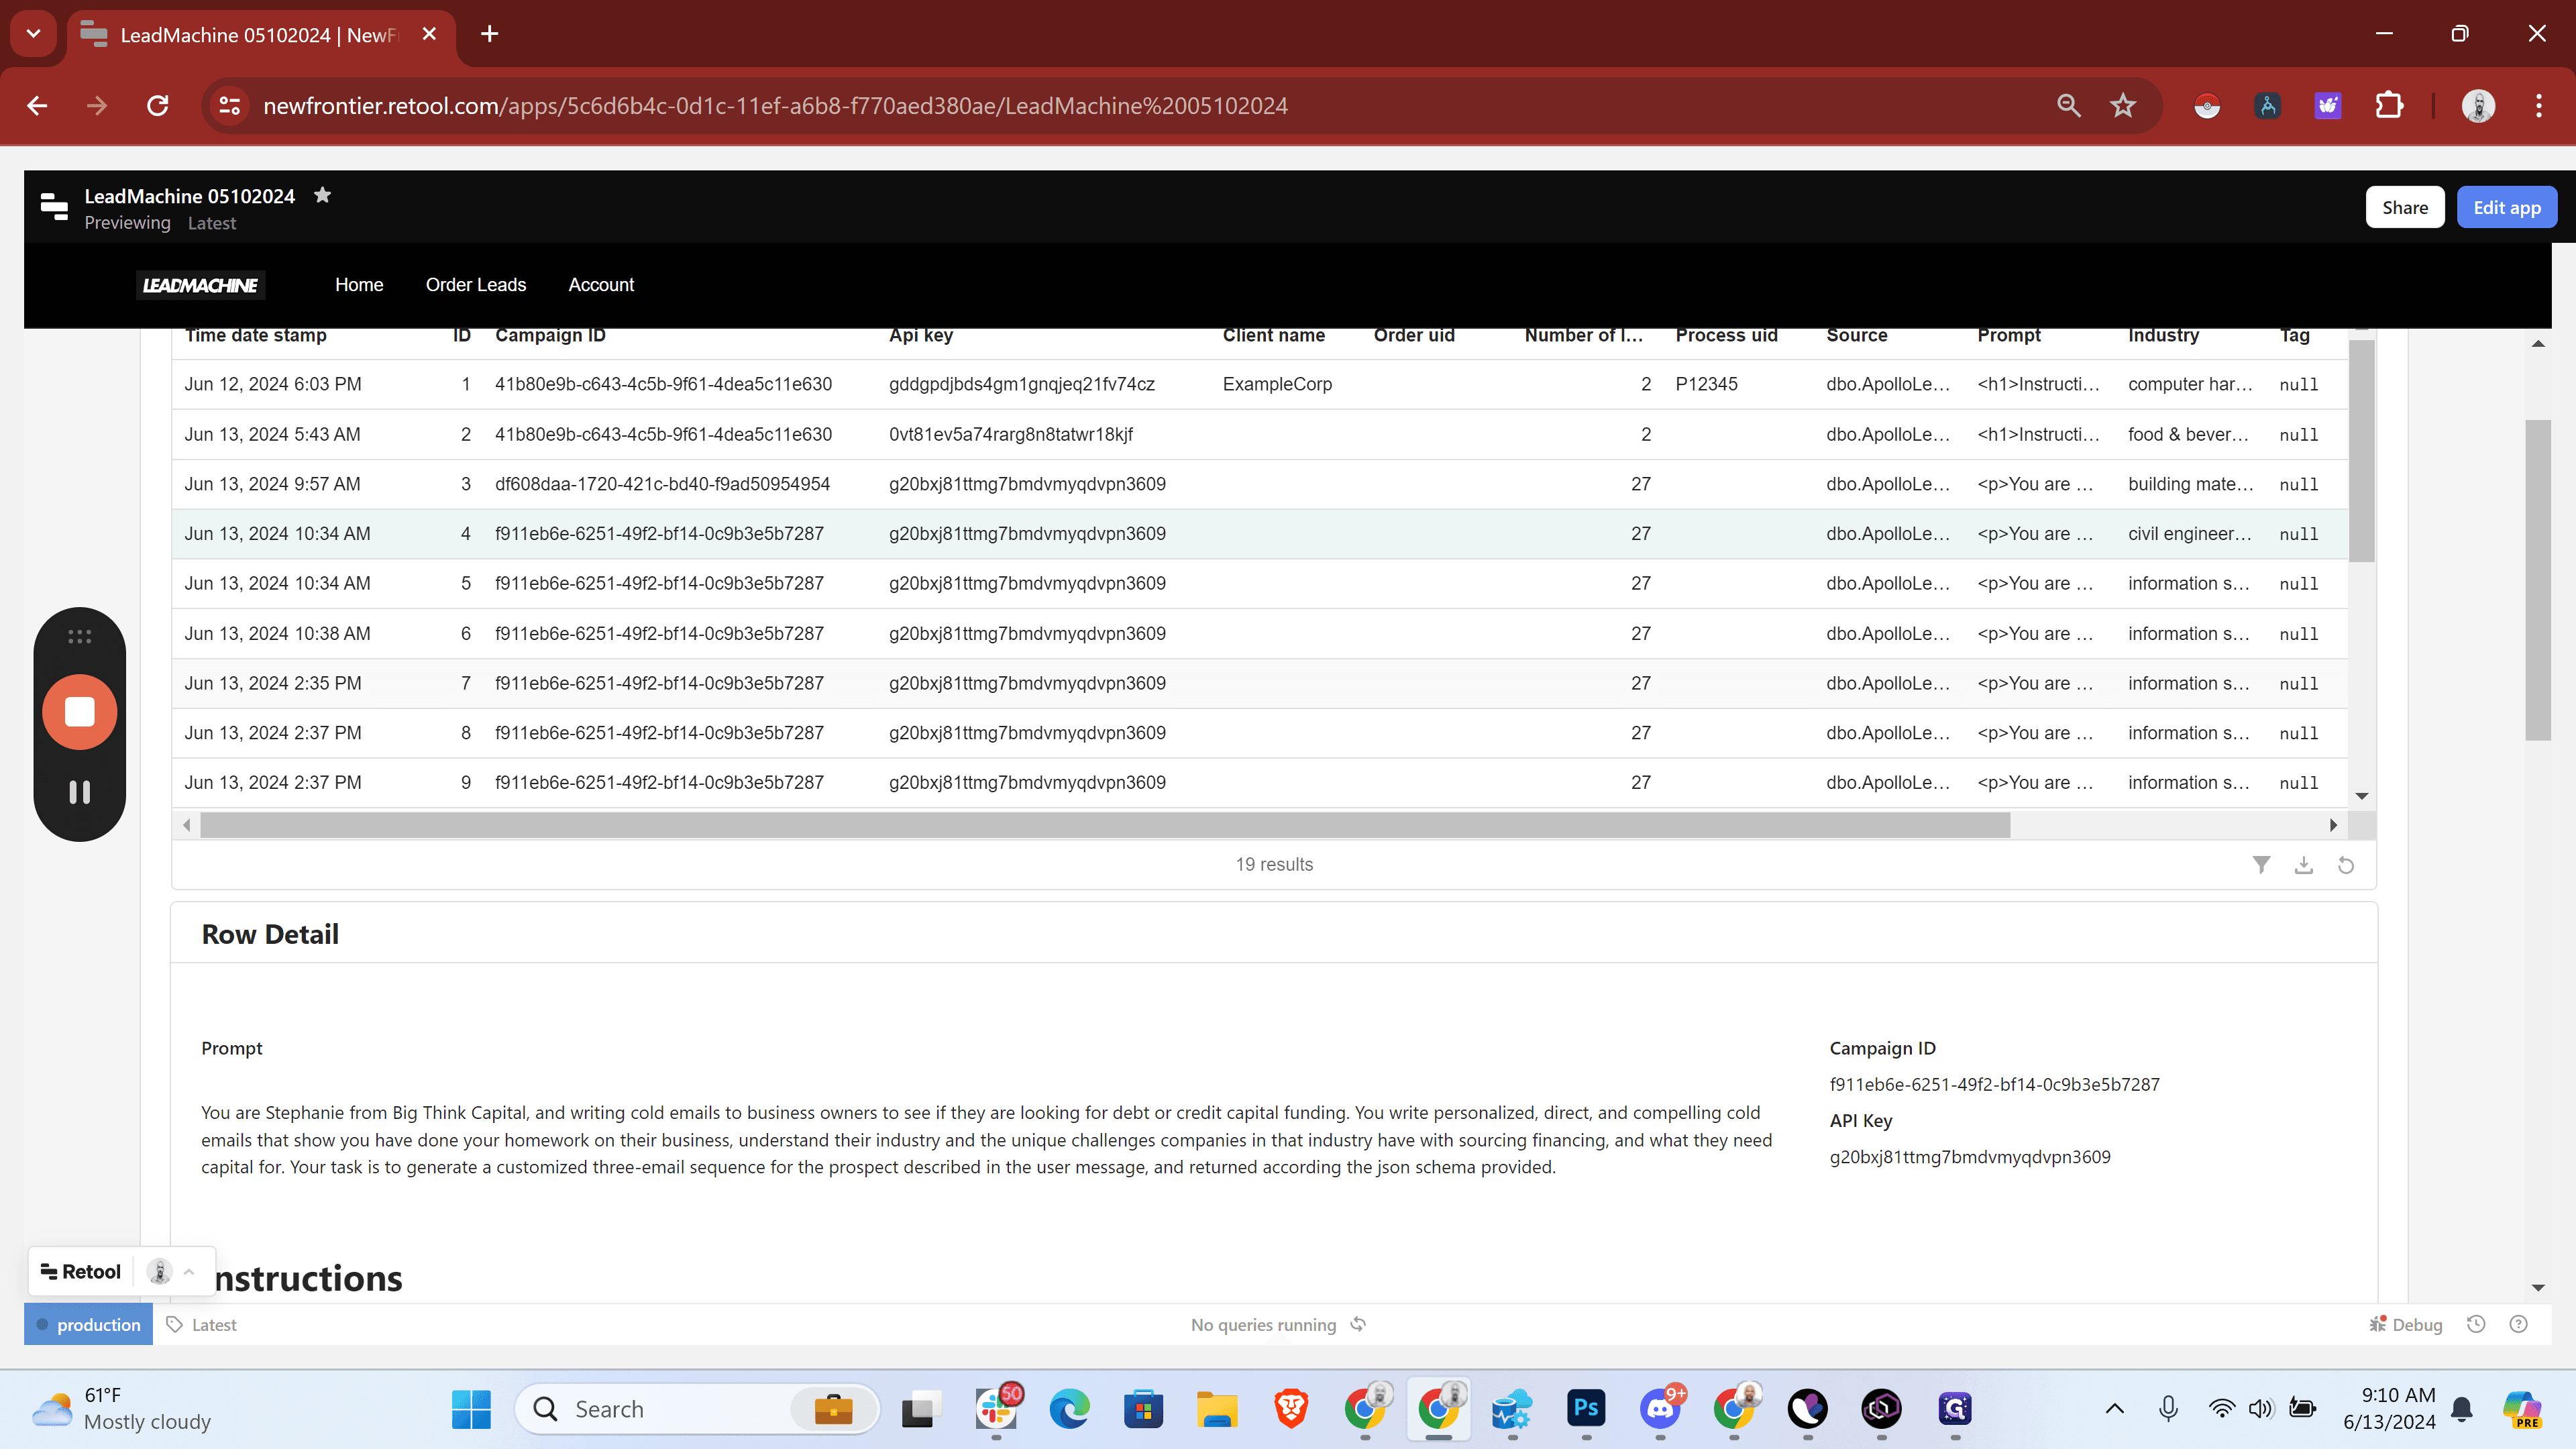Click the six-dot grip on the recorder widget

[80, 637]
